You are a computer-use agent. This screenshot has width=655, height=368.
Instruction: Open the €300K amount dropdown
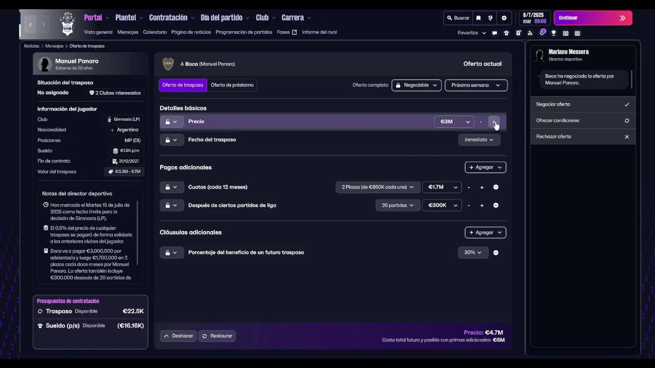point(442,205)
